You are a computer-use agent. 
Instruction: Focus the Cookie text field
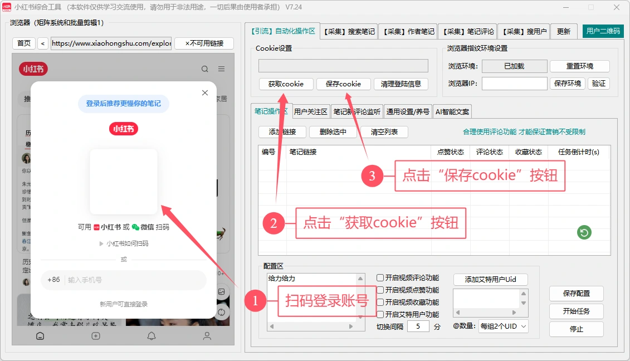[x=343, y=66]
